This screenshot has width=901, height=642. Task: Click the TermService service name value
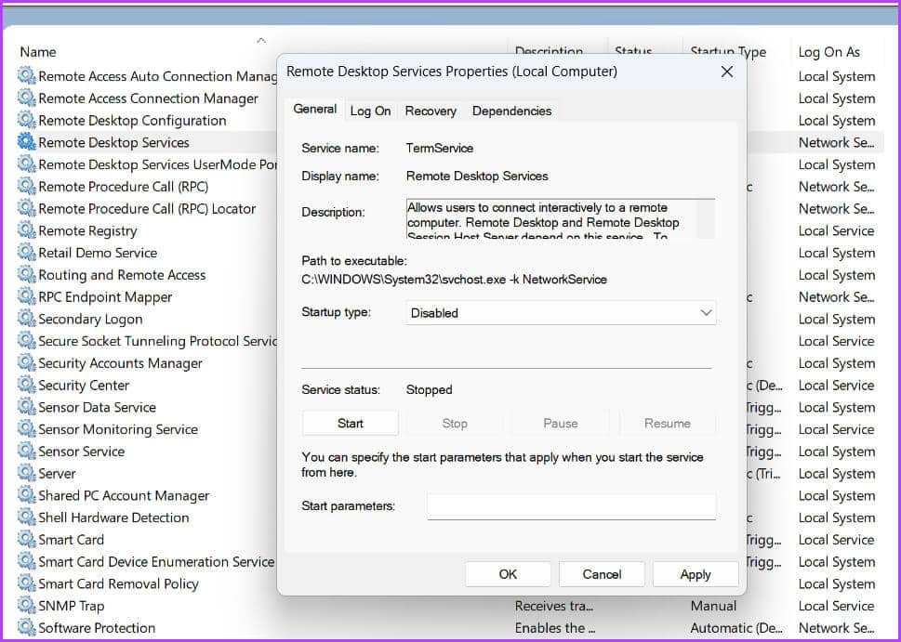click(440, 148)
